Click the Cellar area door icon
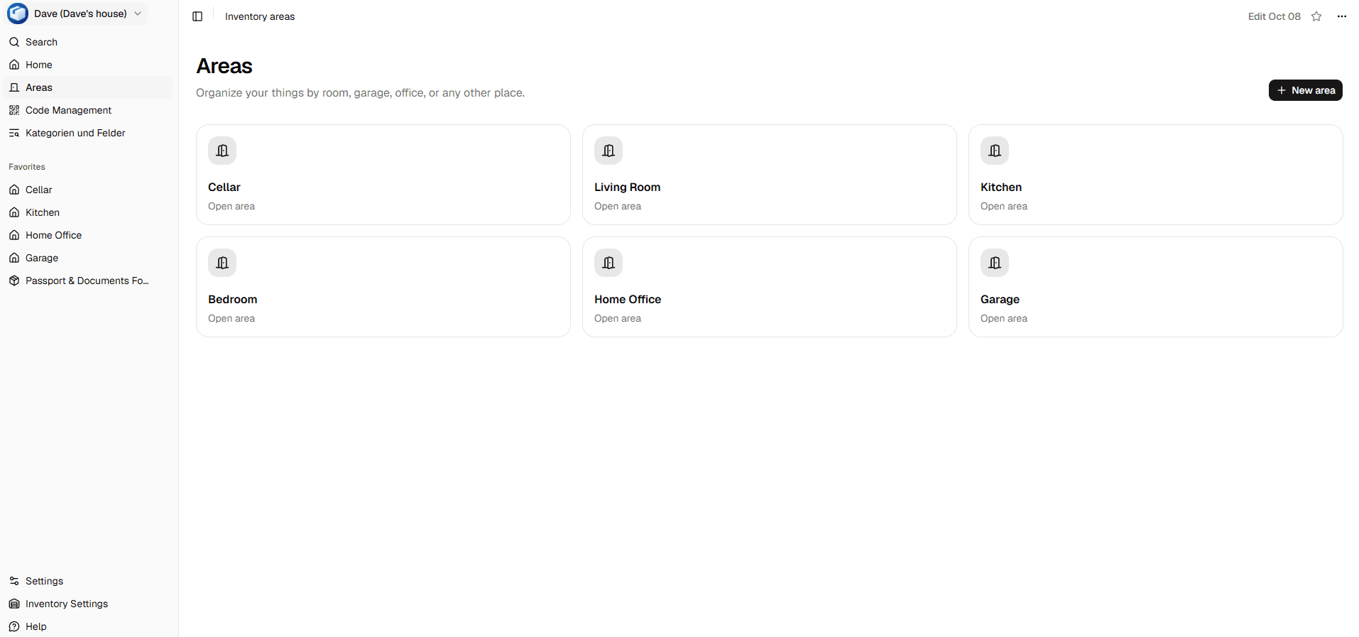1359x637 pixels. (222, 151)
